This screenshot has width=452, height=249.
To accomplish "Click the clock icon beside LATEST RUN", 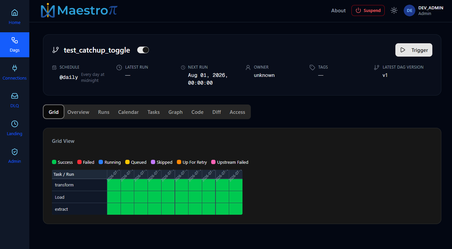I will coord(119,68).
